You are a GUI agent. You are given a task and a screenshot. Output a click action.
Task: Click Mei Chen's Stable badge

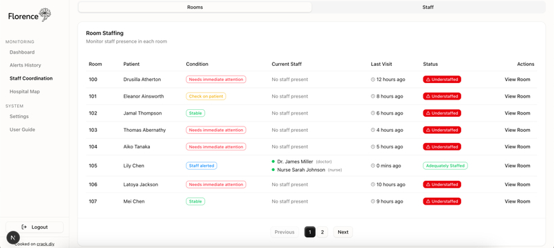(195, 201)
